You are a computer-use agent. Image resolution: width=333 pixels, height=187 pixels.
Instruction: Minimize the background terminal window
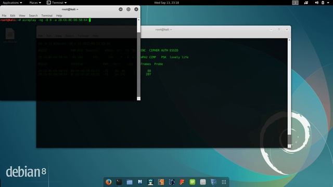pos(271,30)
